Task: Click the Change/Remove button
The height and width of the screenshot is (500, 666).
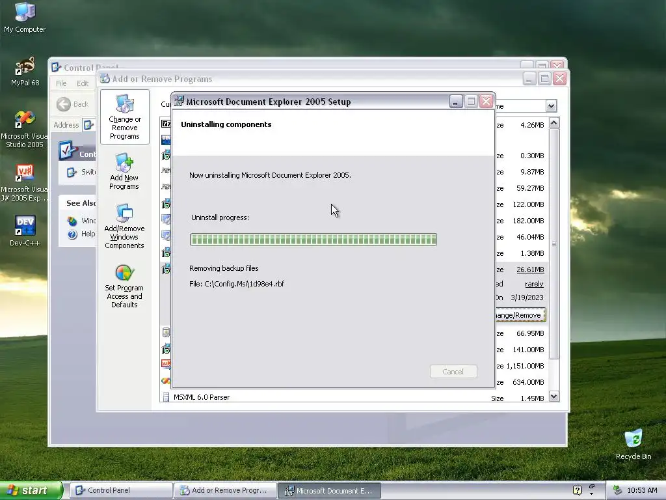Action: click(x=520, y=315)
